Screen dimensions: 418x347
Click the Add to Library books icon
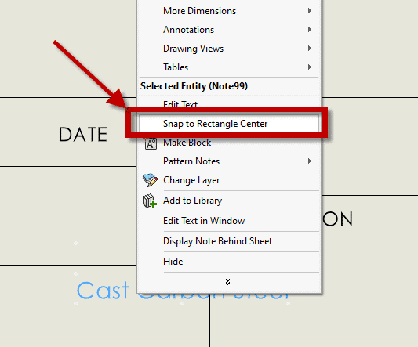coord(150,201)
